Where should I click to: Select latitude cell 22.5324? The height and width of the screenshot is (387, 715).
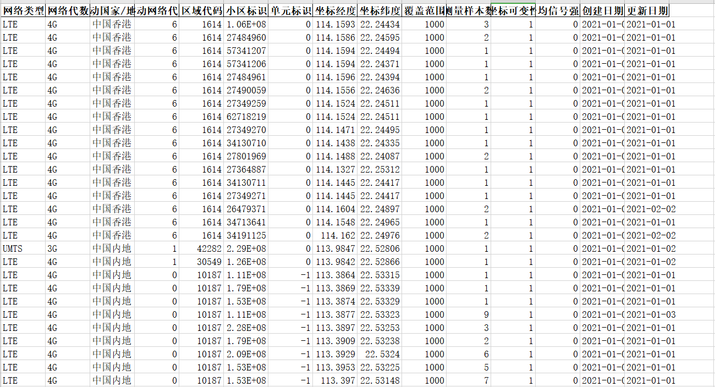click(x=380, y=354)
